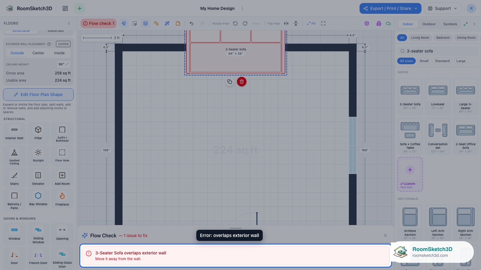This screenshot has height=270, width=481.
Task: Switch to the Outdoor tab
Action: click(x=429, y=24)
